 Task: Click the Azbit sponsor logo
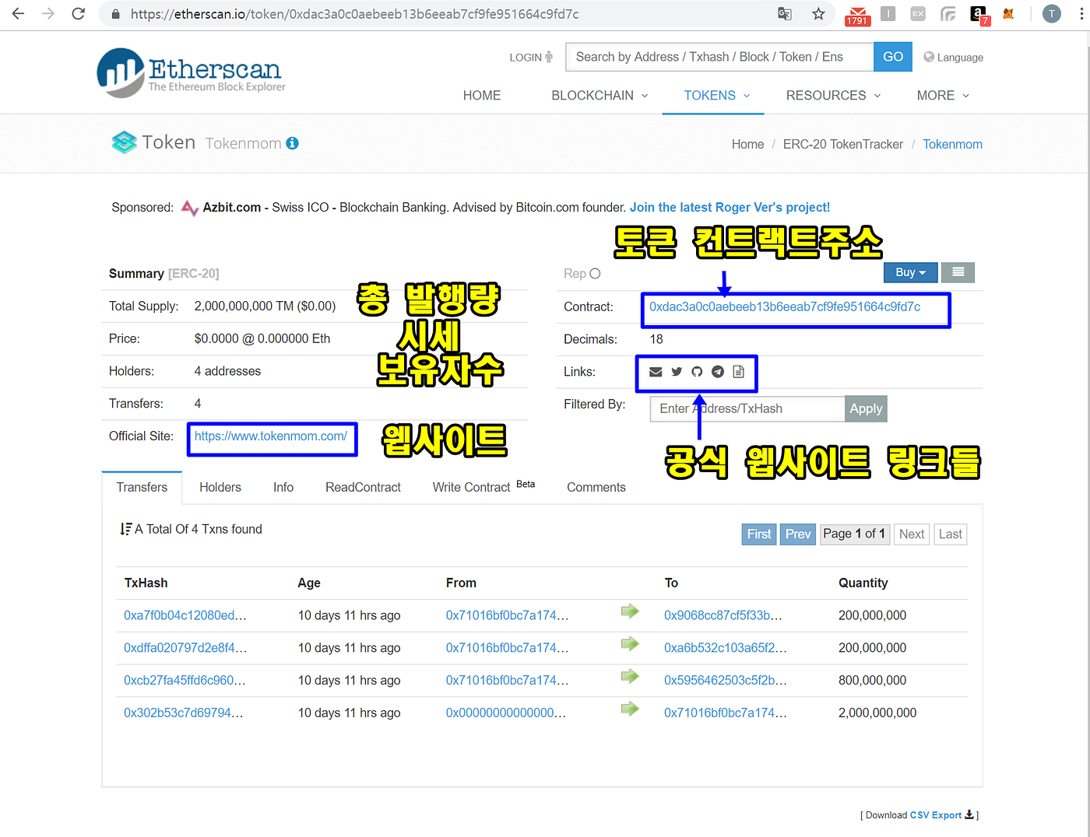point(189,208)
